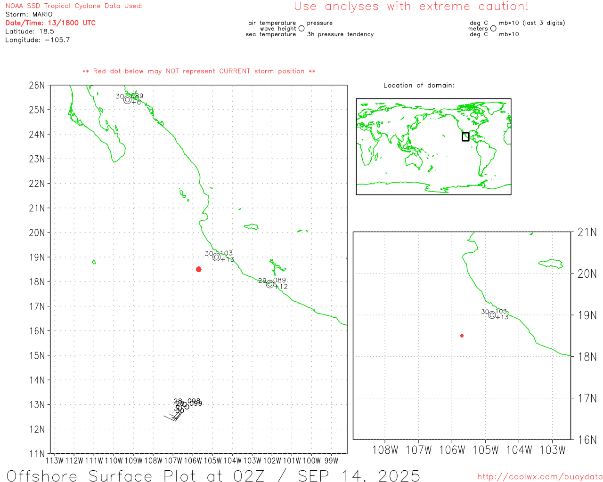Click the legend circle next to wave height
This screenshot has width=603, height=482.
301,28
